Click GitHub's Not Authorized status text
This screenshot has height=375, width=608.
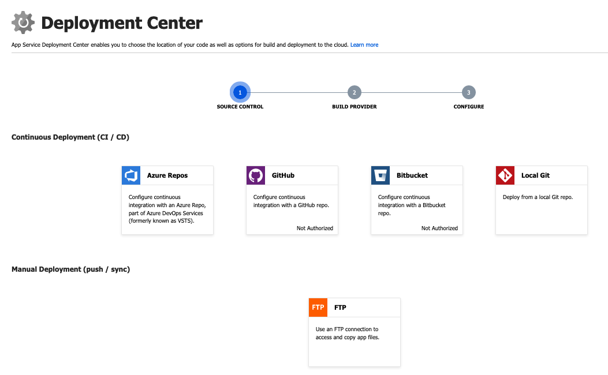tap(315, 228)
